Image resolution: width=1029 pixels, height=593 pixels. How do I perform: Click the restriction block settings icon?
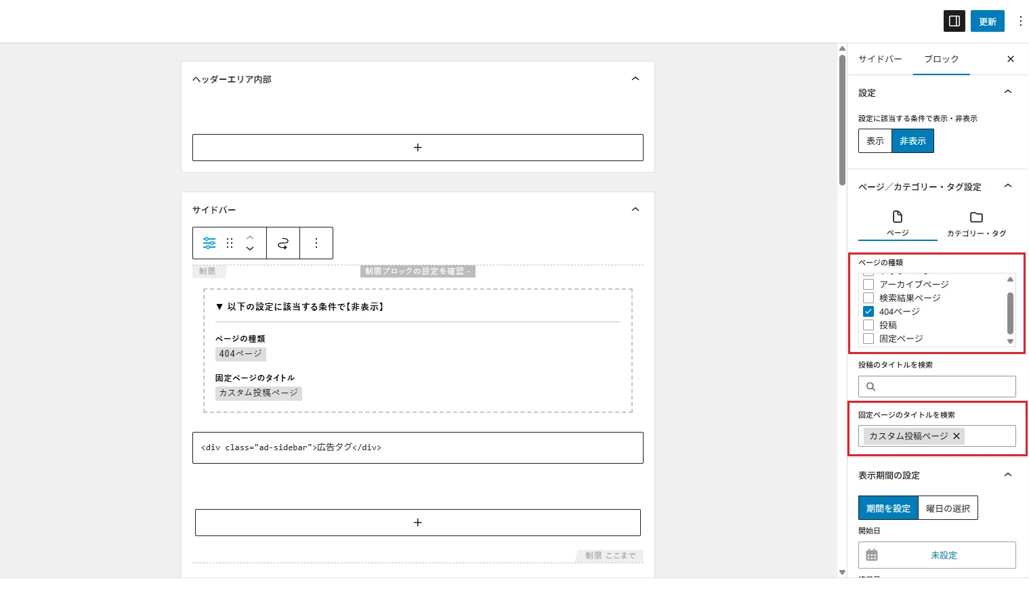point(209,243)
